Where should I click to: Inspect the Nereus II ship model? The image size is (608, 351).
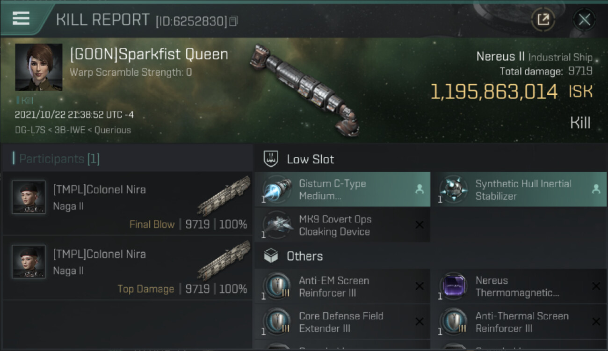[x=306, y=89]
